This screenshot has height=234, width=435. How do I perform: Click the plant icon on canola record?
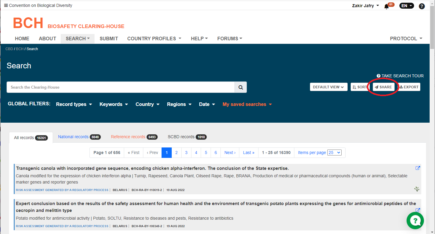click(x=417, y=189)
